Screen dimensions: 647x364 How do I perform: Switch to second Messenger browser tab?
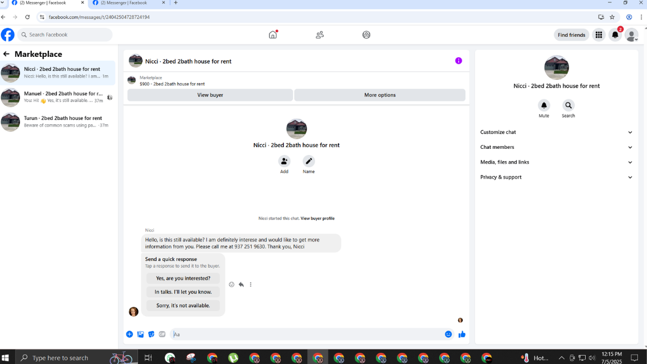point(128,3)
